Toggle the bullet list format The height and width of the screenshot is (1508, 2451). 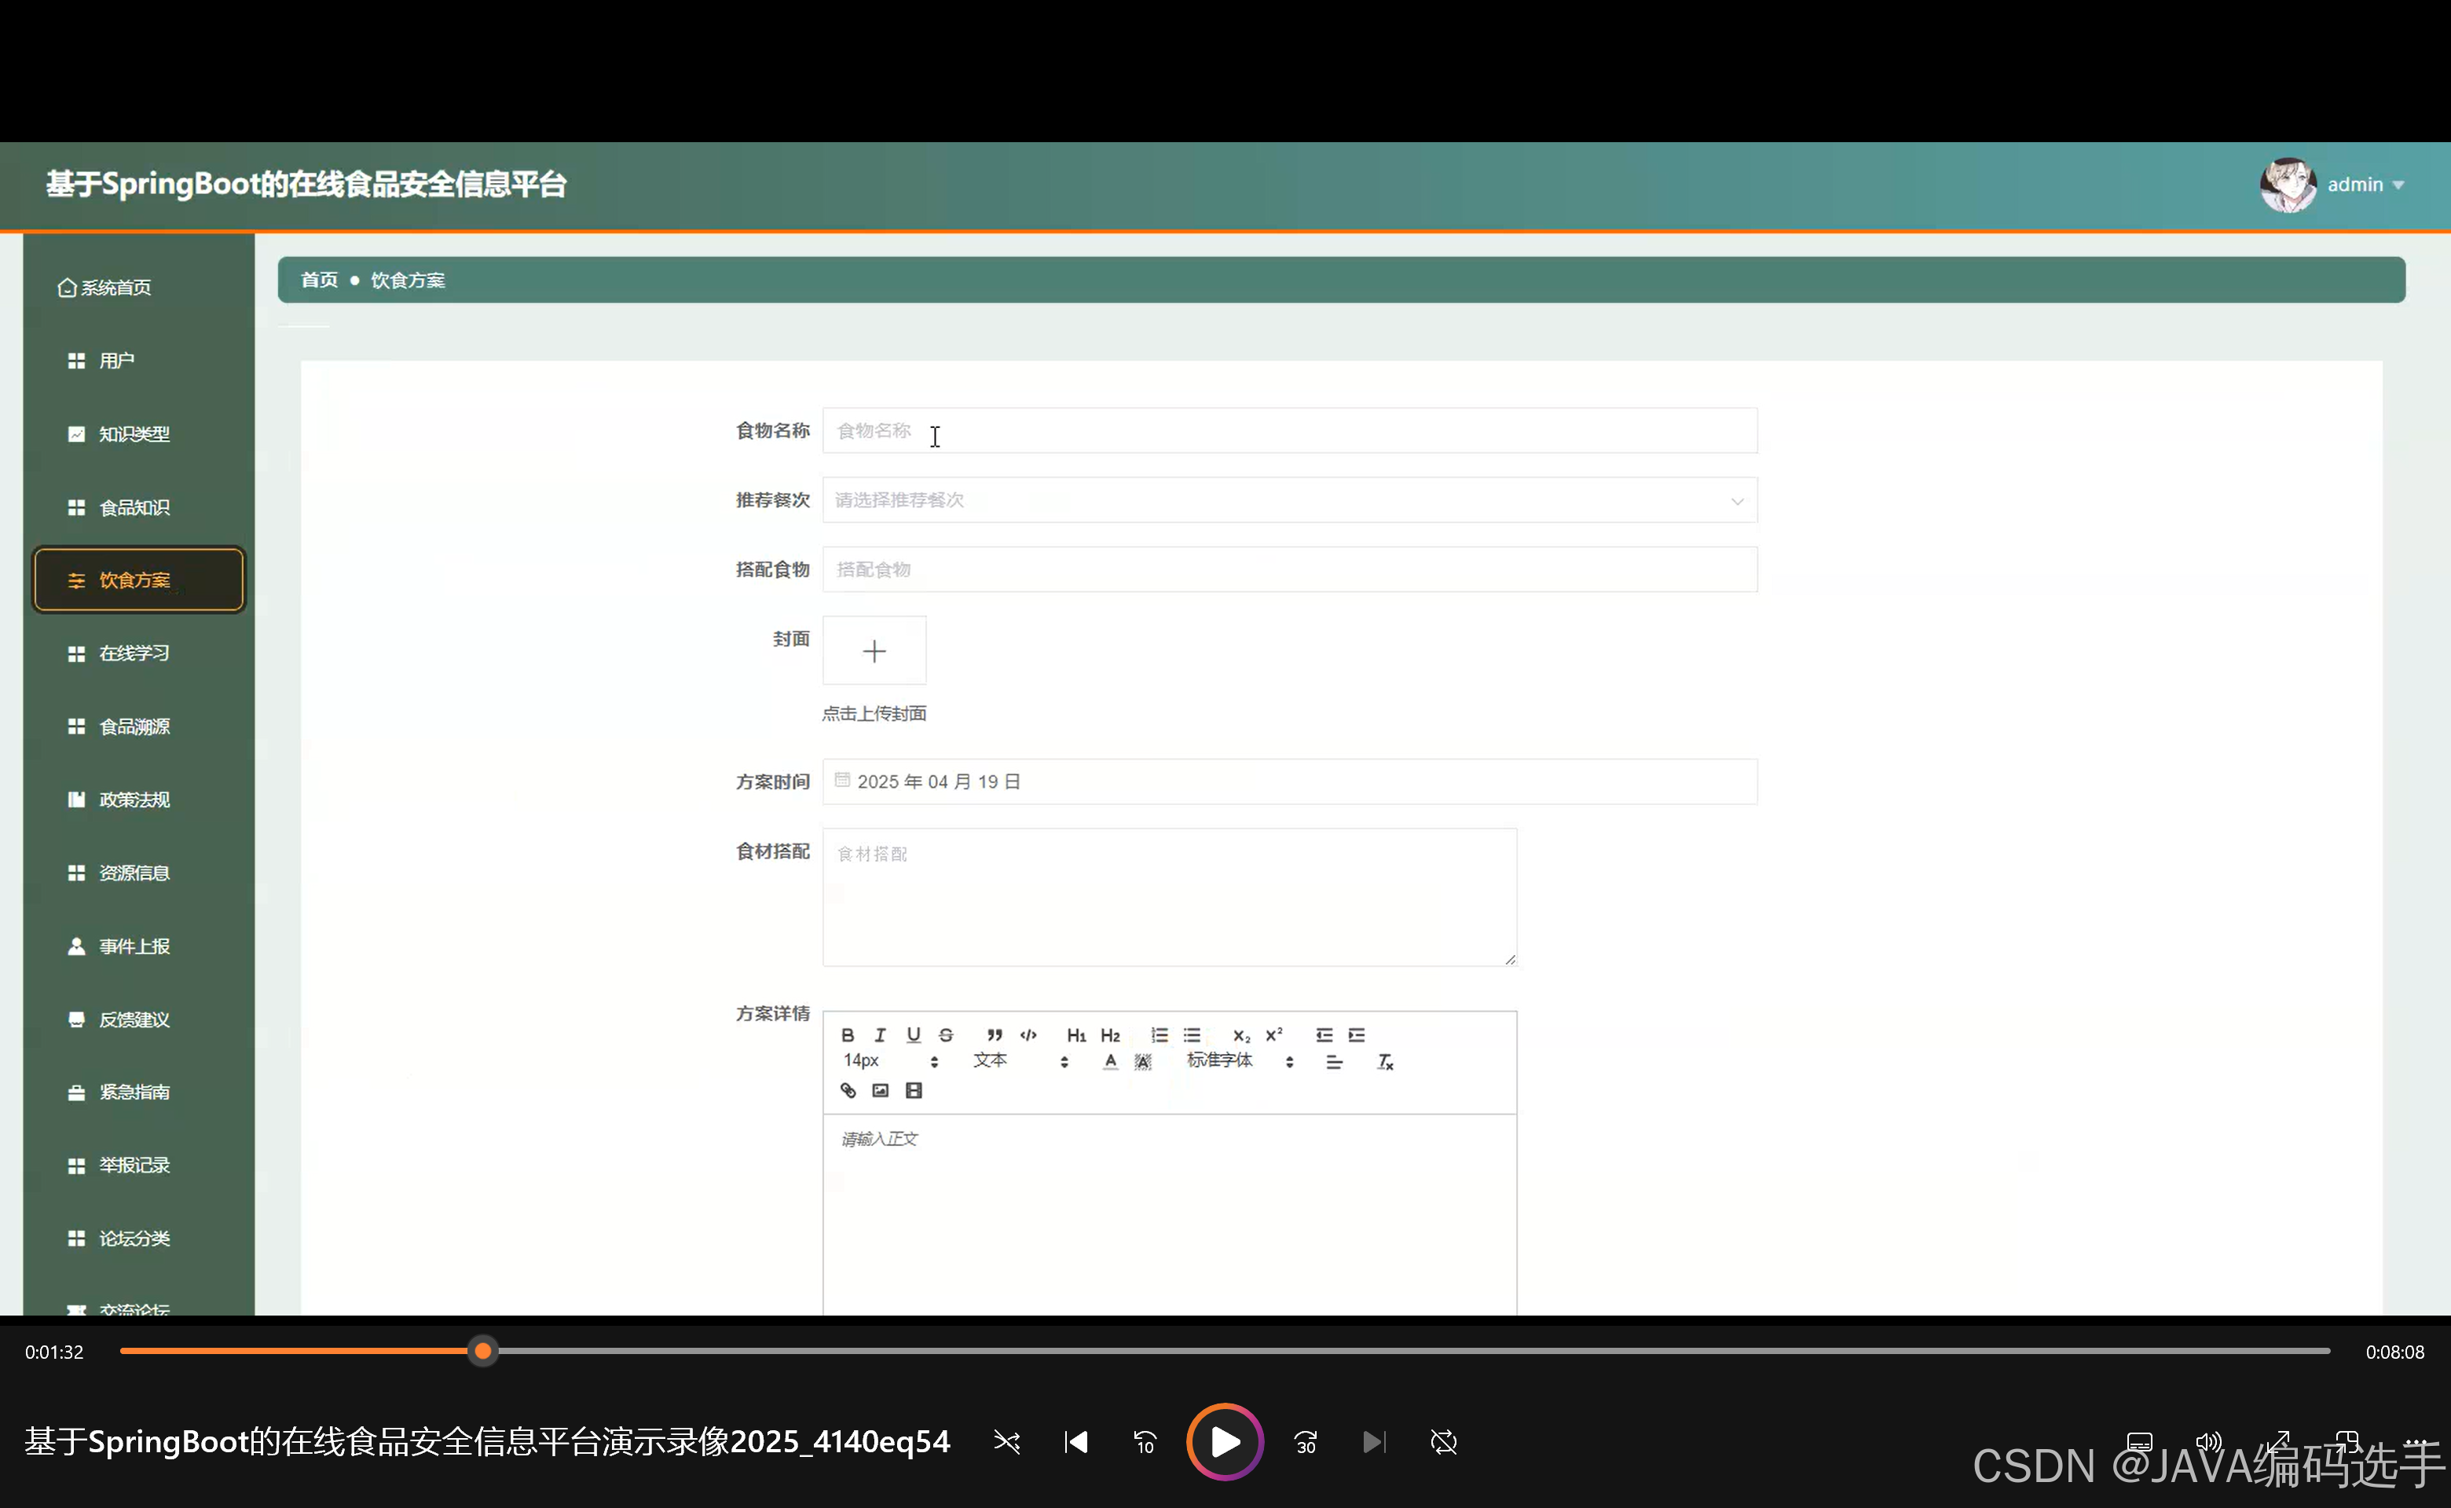tap(1190, 1035)
